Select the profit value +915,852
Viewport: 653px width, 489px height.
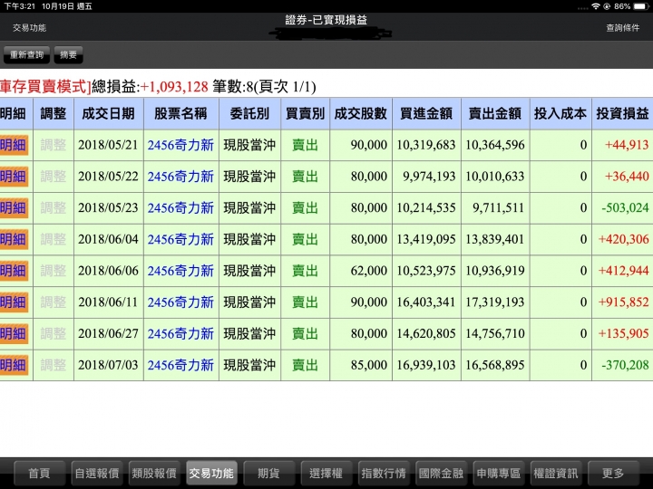tap(623, 302)
